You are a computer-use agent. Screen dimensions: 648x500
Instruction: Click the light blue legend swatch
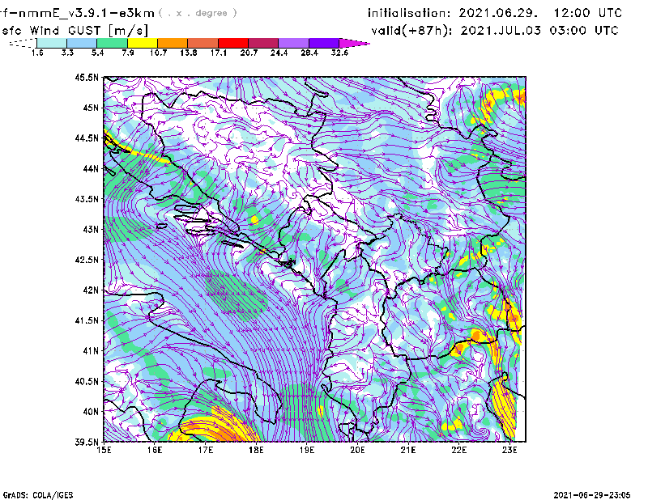pos(82,43)
